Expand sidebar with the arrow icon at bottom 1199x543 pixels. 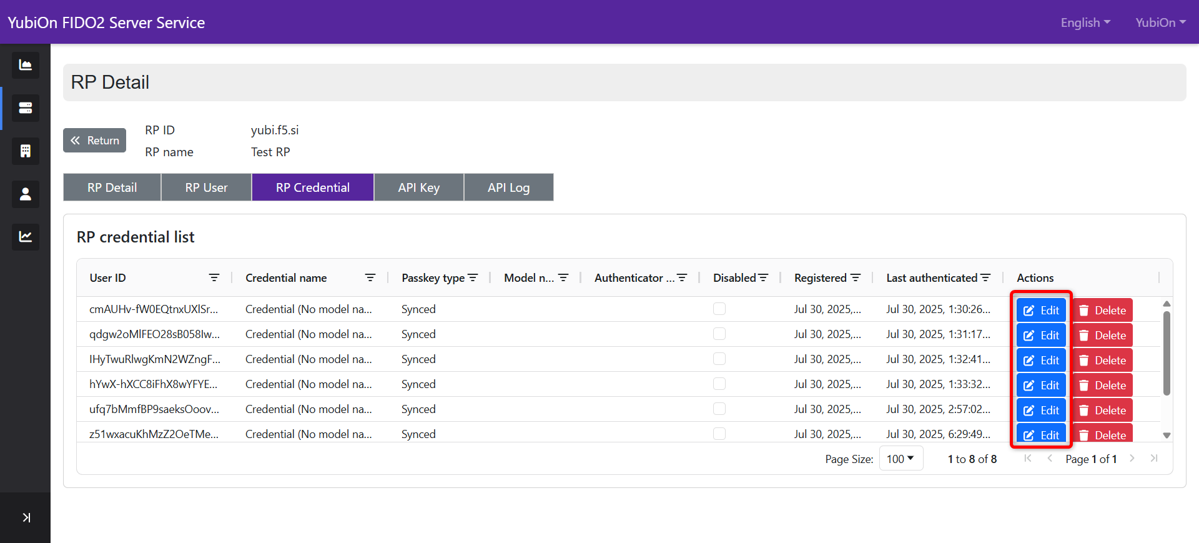tap(26, 517)
